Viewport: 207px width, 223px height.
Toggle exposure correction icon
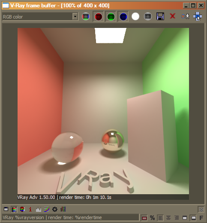(x=55, y=209)
